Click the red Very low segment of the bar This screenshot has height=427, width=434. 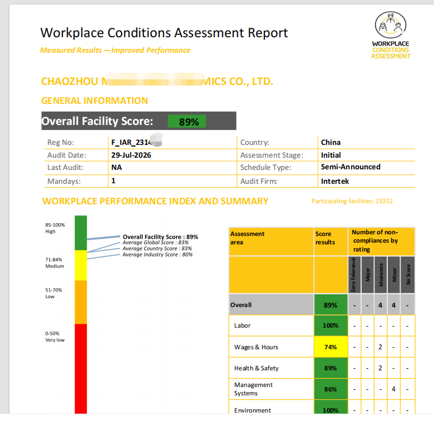81,369
